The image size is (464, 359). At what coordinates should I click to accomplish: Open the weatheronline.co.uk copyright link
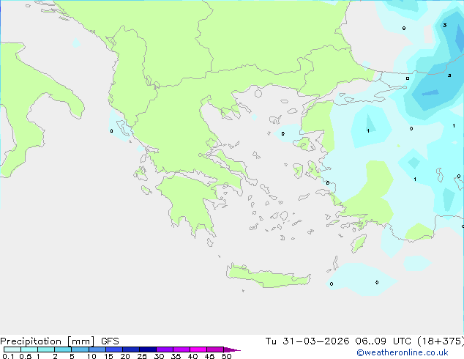[402, 352]
